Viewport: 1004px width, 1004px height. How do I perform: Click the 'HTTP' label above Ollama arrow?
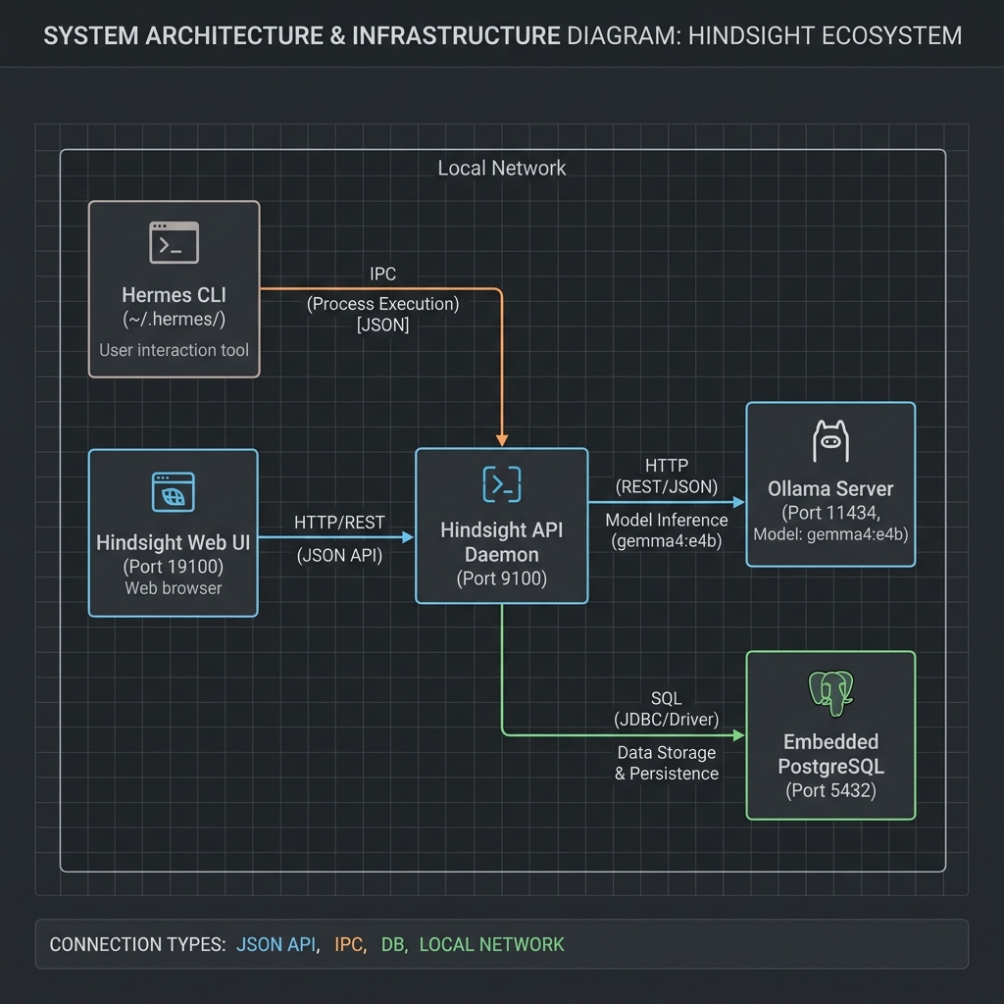coord(667,465)
